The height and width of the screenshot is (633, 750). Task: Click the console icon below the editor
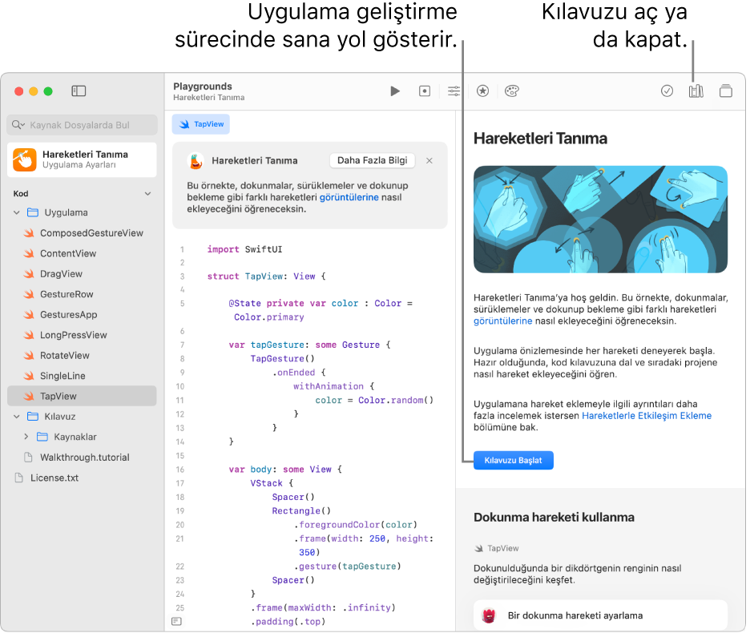176,621
